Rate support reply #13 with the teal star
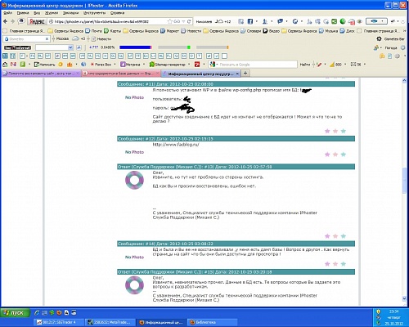The width and height of the screenshot is (409, 327). tap(344, 236)
